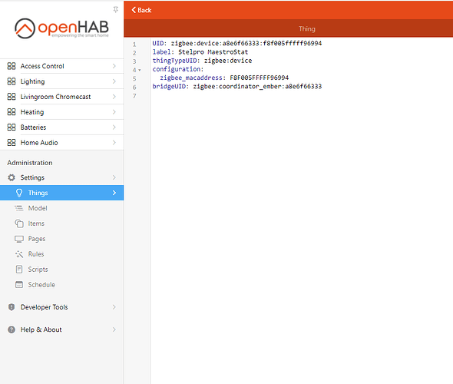Screen dimensions: 453x384
Task: Click the zigbee_macaddress value F8F005FFFFF96994
Action: 260,78
